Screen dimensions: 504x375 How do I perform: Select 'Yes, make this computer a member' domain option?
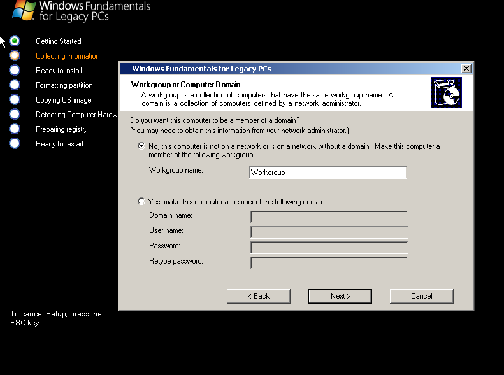pyautogui.click(x=141, y=201)
